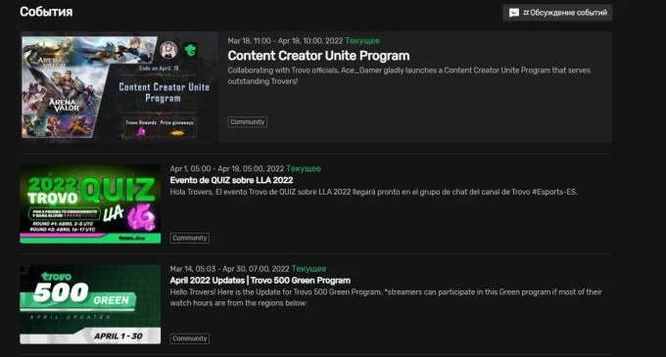Viewport: 666px width, 357px height.
Task: Open the Content Creator Unite Program banner thumbnail
Action: coord(119,87)
